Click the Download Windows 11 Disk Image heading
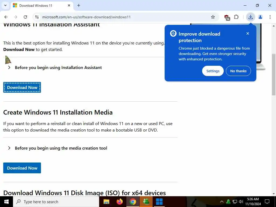The width and height of the screenshot is (276, 207). click(84, 192)
